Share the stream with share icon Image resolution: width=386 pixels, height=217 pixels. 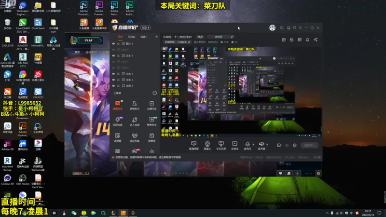click(x=316, y=40)
